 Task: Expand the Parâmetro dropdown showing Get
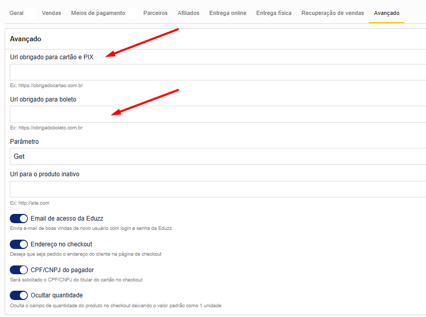point(216,156)
